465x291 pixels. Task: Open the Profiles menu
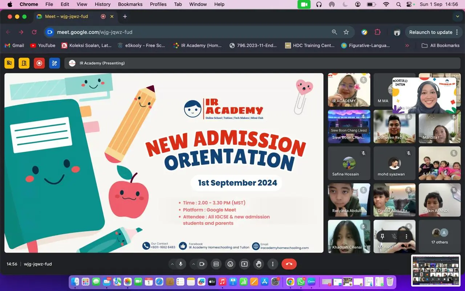click(158, 4)
